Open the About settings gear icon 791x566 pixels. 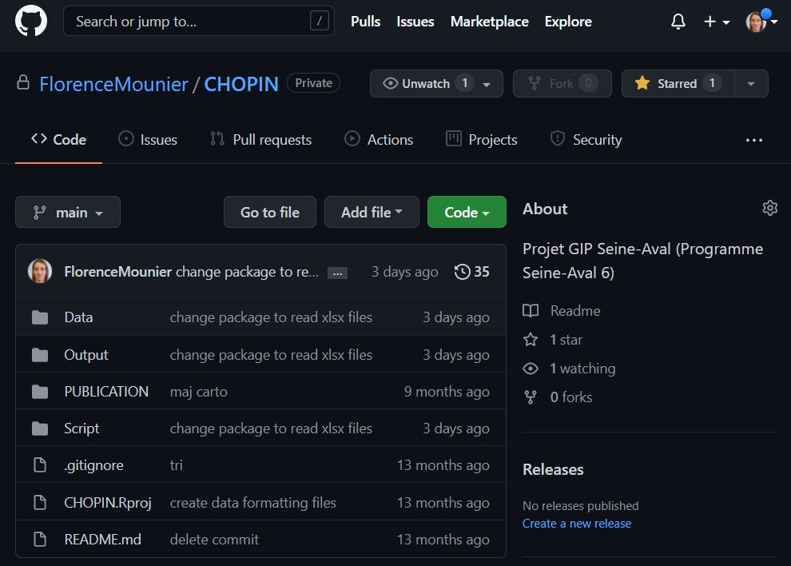tap(769, 208)
